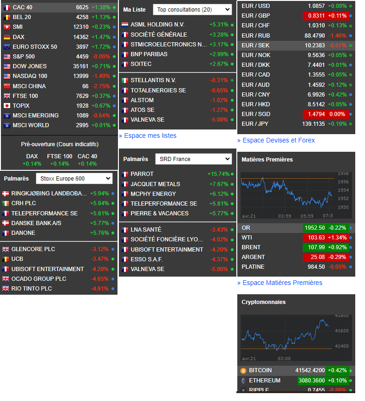Click the Italian flag beside STELLANTIS N.V.
Image resolution: width=365 pixels, height=401 pixels.
pos(125,81)
